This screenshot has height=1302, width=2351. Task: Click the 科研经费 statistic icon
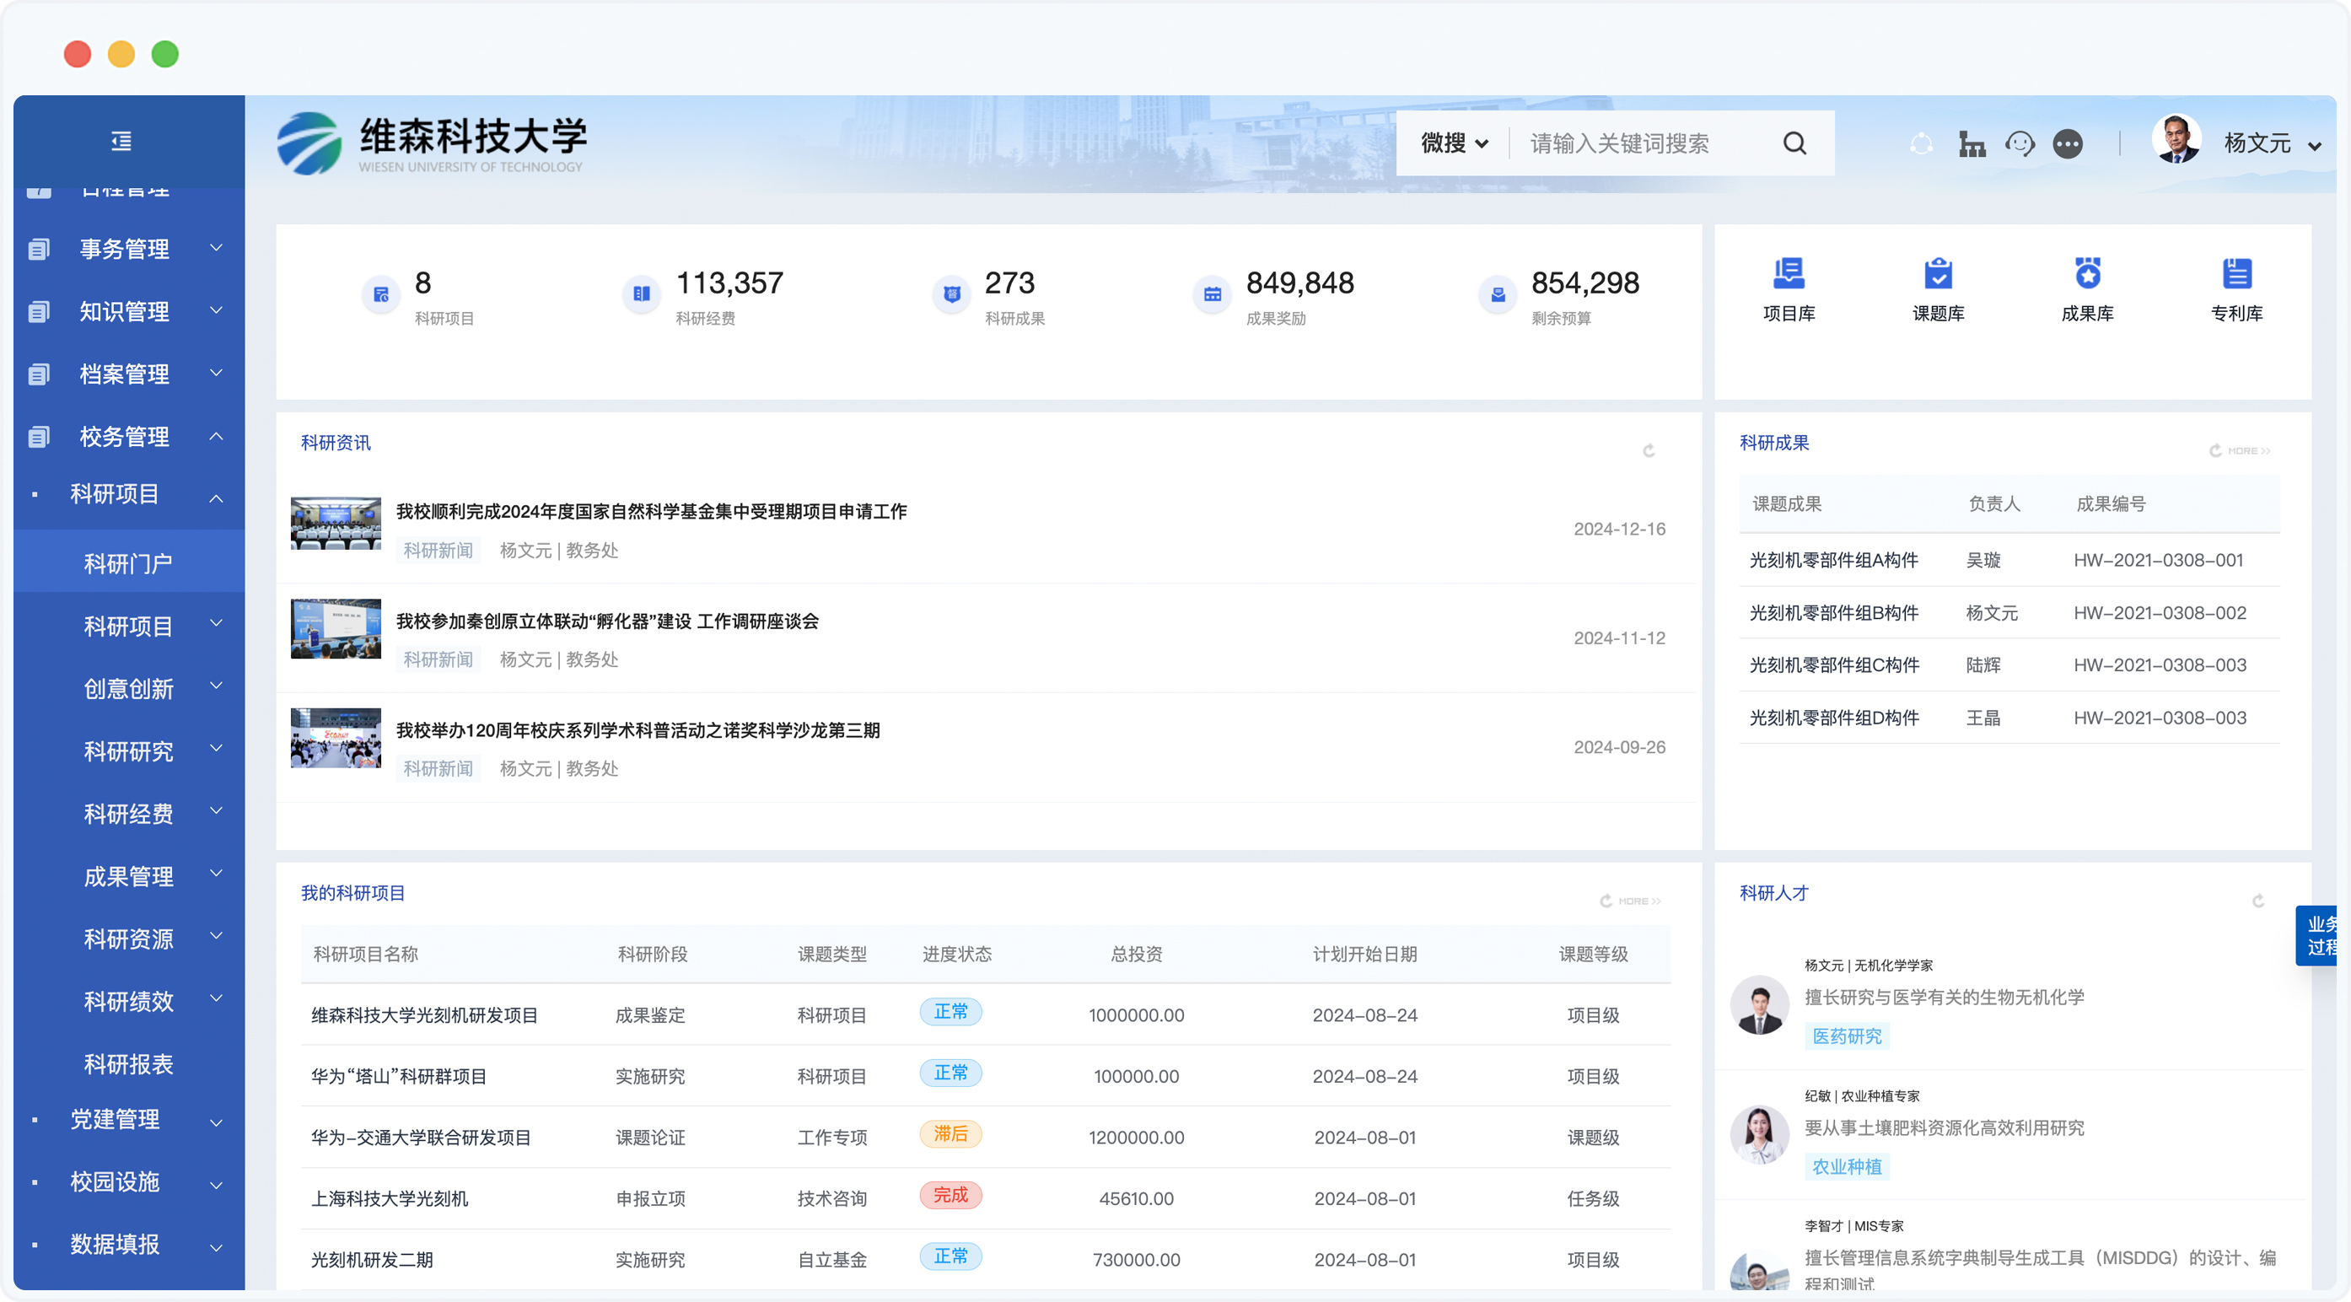pyautogui.click(x=642, y=293)
